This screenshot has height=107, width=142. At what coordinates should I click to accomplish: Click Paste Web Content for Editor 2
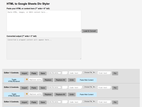[x=87, y=95]
